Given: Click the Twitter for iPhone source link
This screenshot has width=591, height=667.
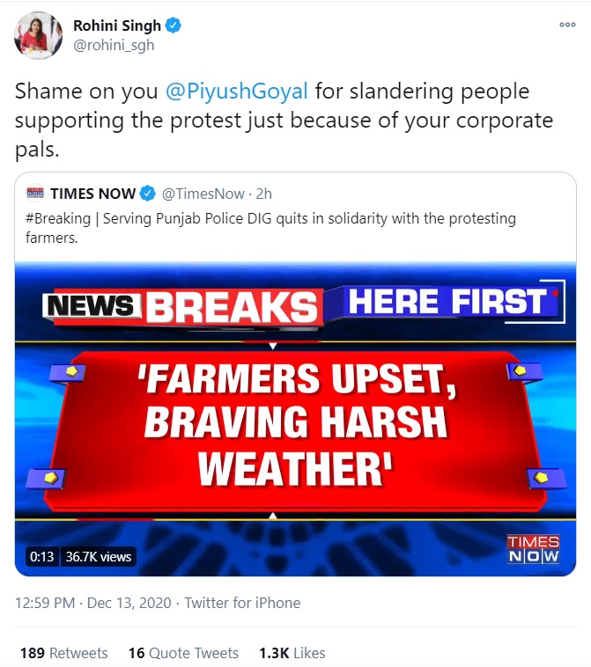Looking at the screenshot, I should point(242,603).
